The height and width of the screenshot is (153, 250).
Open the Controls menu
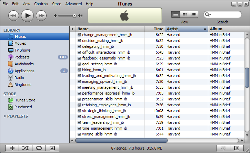[41, 4]
